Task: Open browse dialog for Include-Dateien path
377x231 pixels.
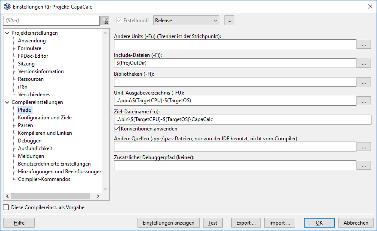Action: tap(364, 63)
